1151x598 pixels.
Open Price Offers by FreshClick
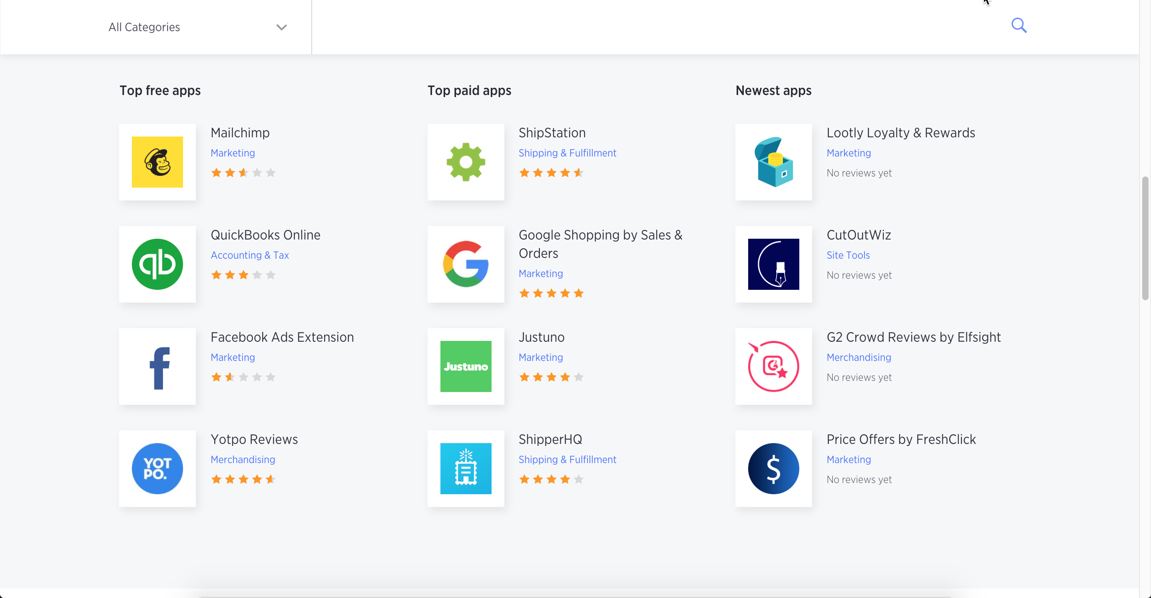[x=901, y=440]
